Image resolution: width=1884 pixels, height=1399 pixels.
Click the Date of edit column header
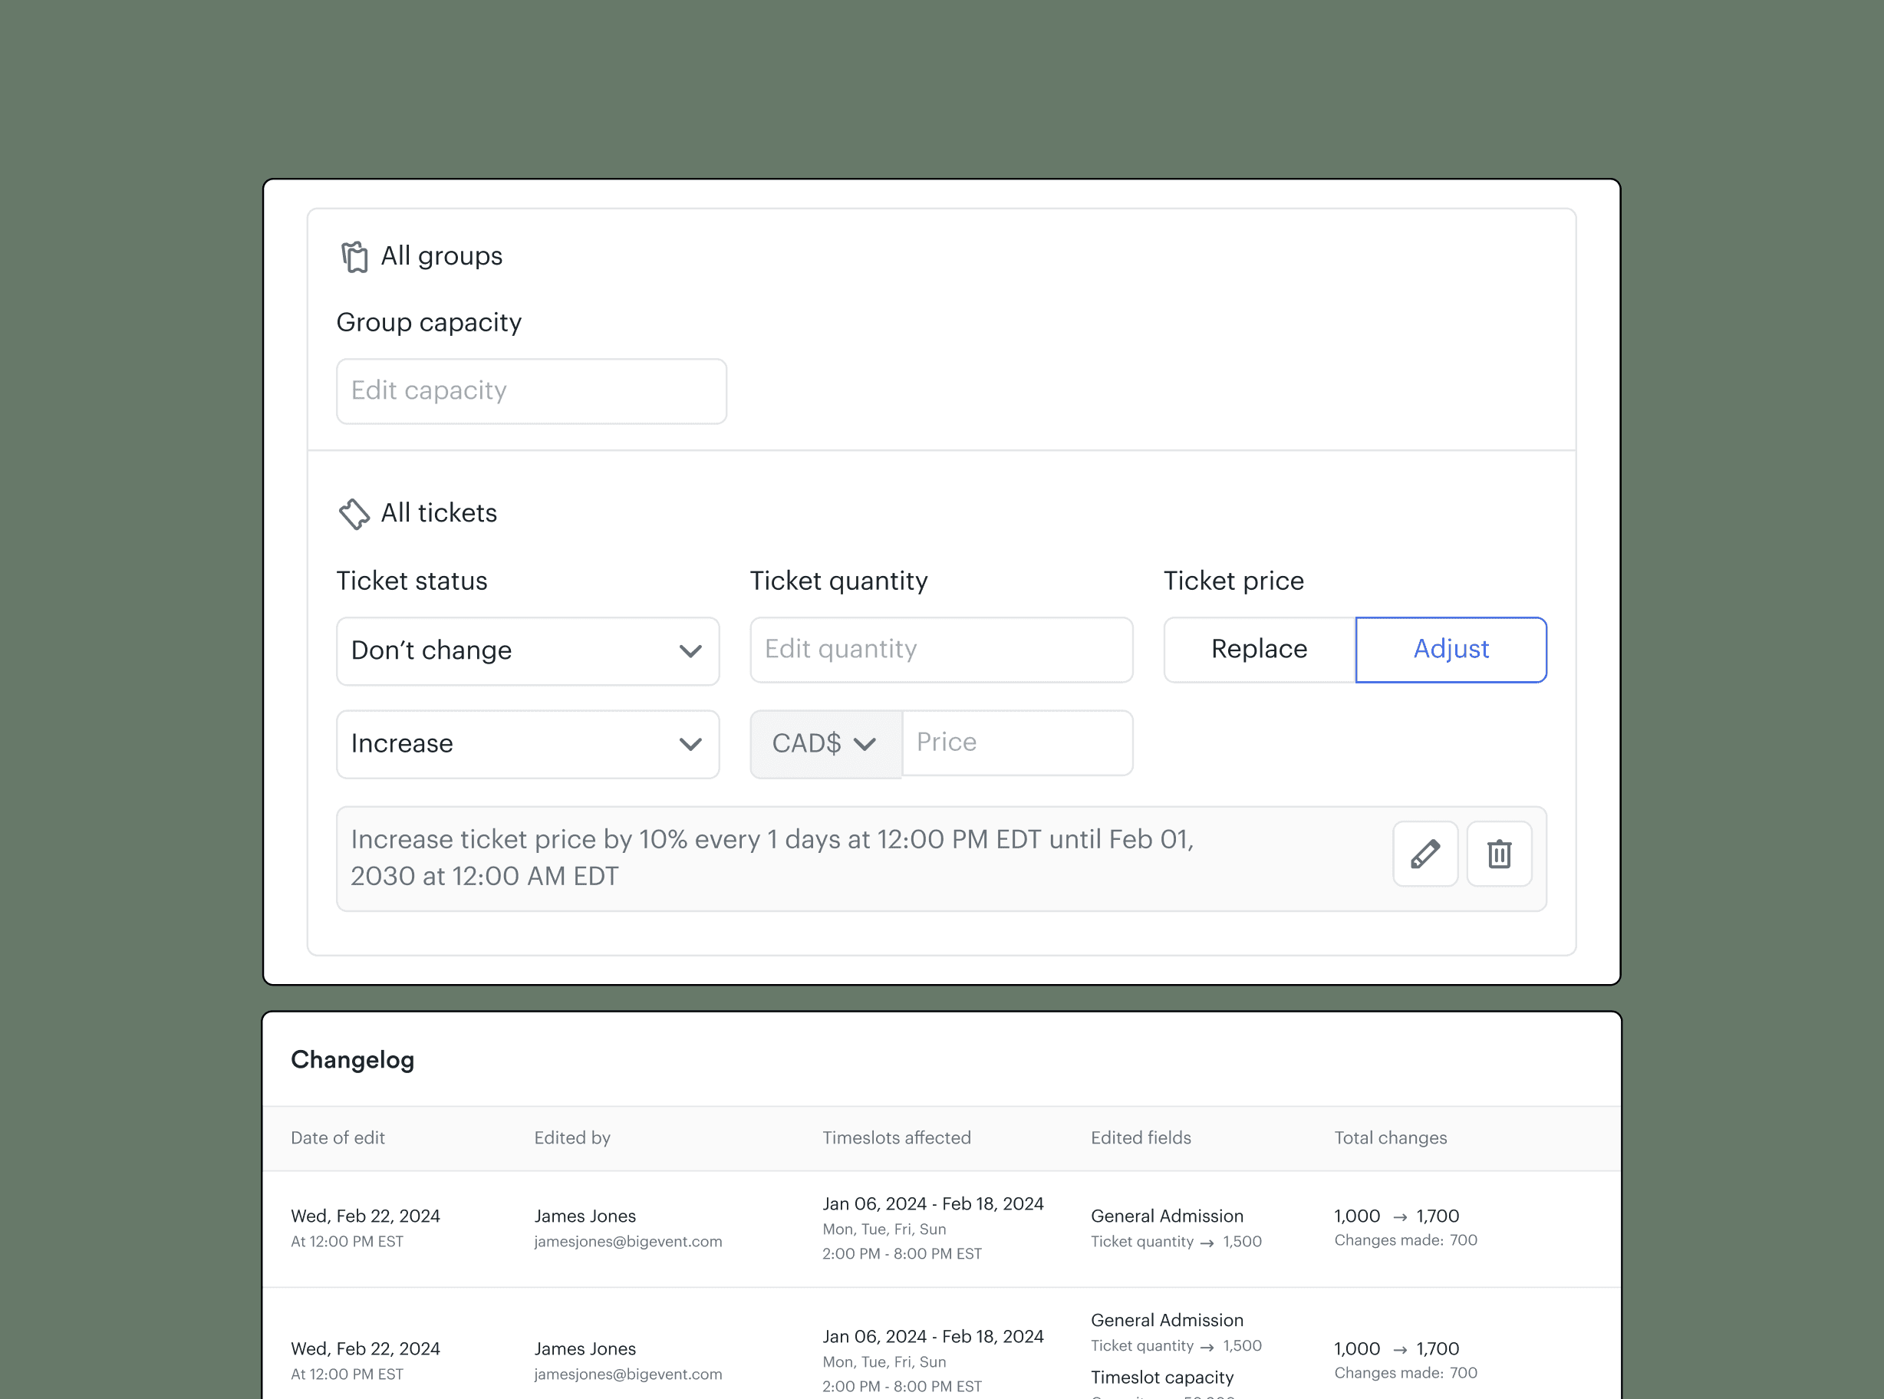click(337, 1138)
